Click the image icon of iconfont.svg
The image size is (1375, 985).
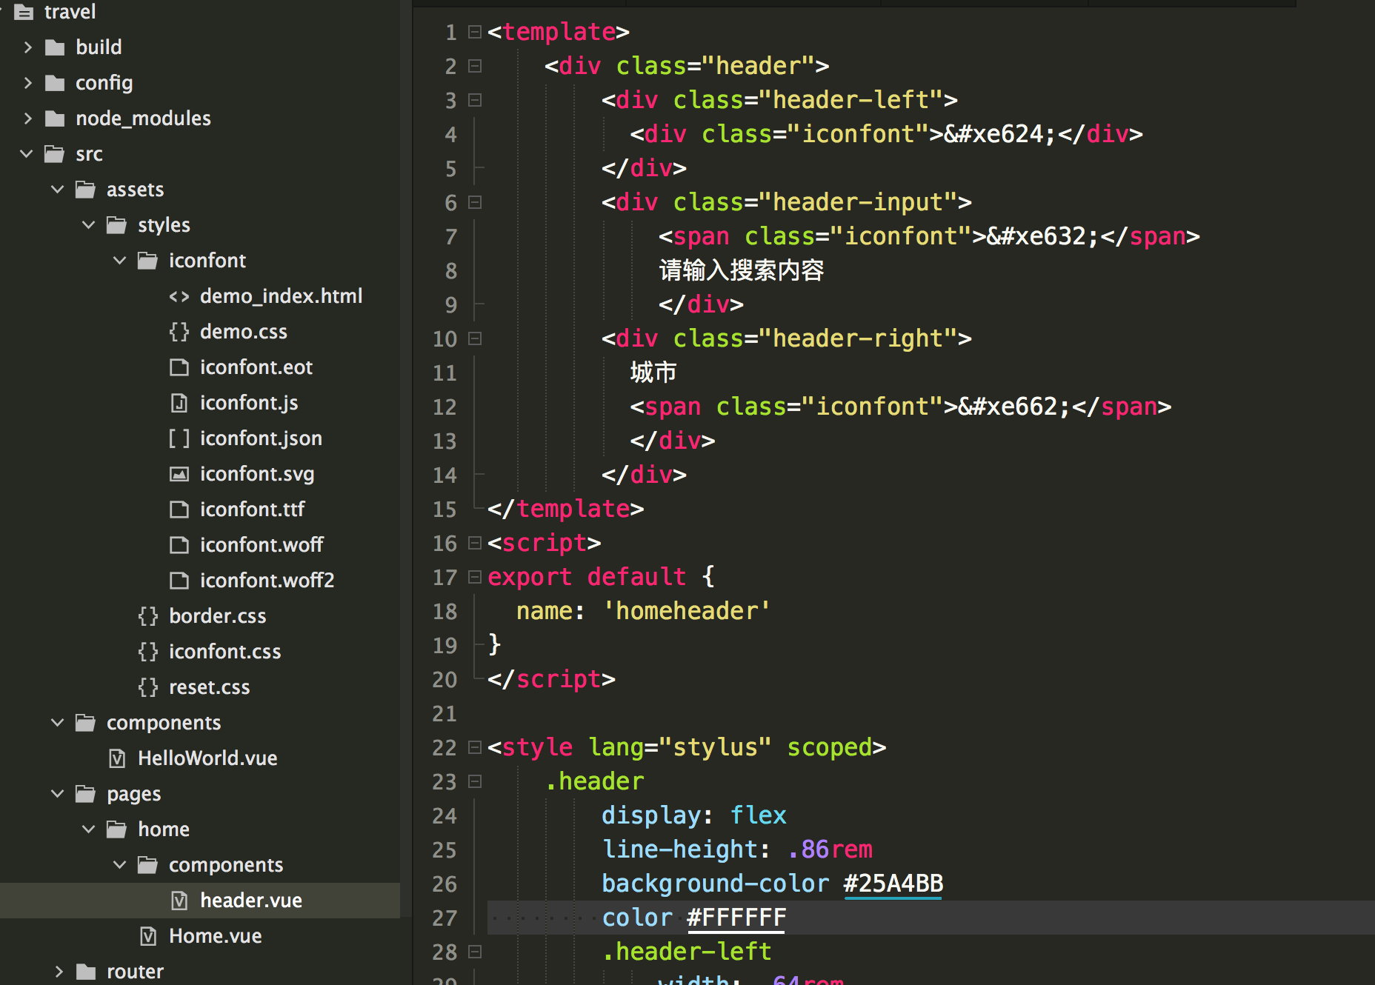179,474
